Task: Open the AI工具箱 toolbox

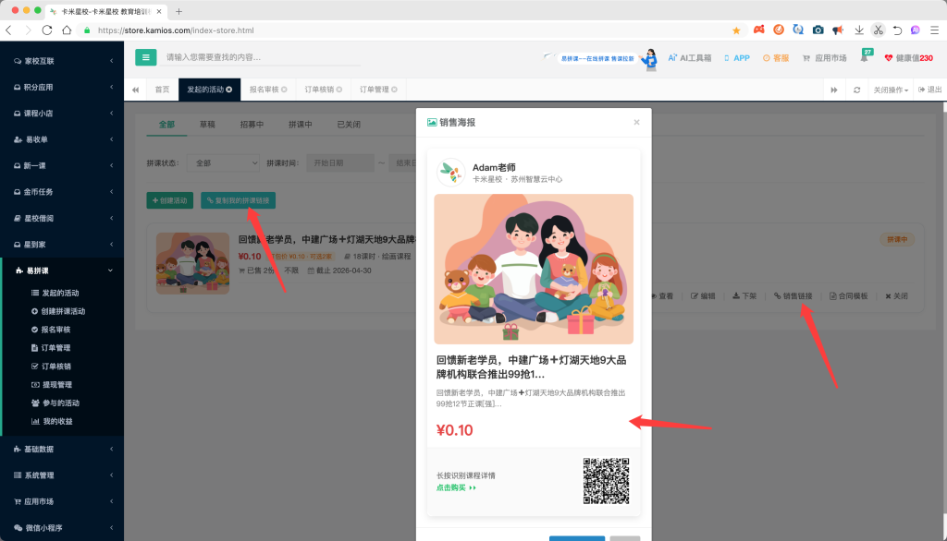Action: pyautogui.click(x=689, y=58)
